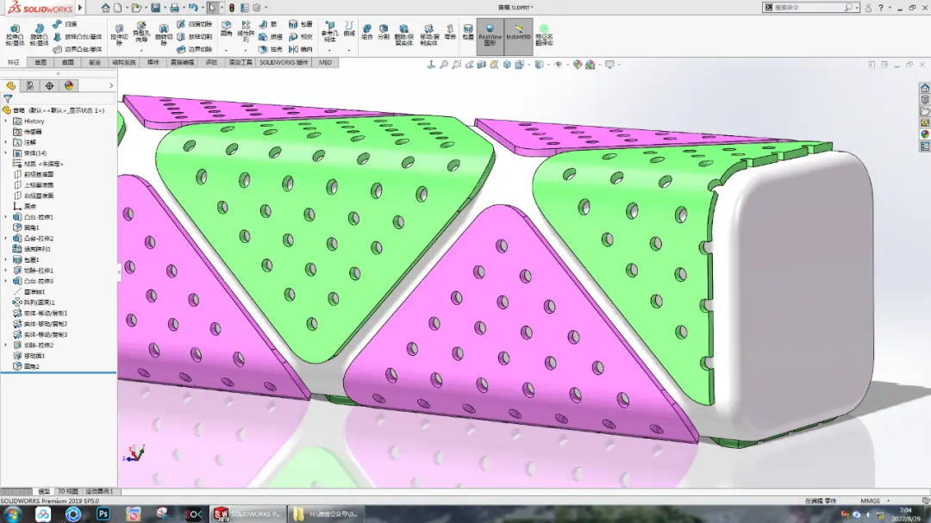Select the Extruded Cut tool (拉伸切除)
The width and height of the screenshot is (931, 523).
coord(119,35)
